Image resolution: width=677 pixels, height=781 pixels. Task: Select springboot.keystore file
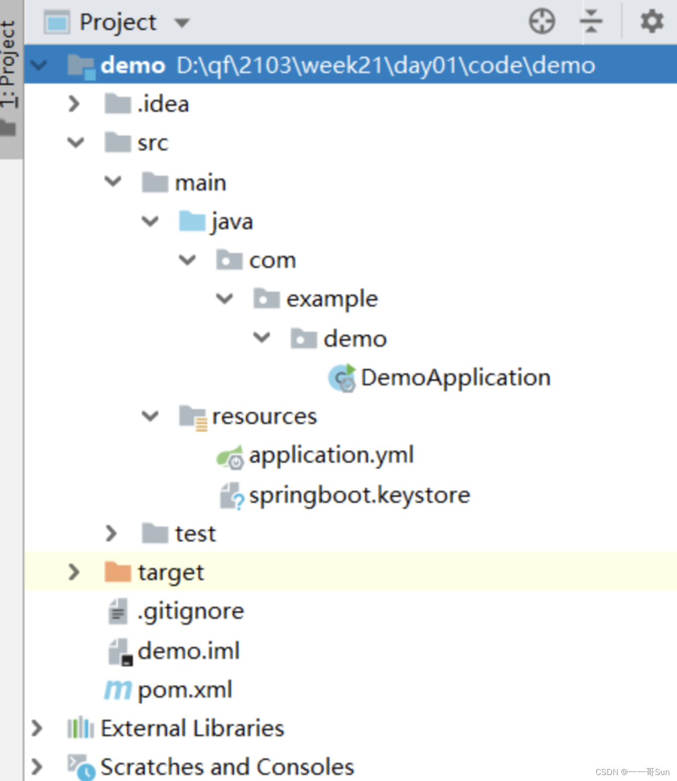click(359, 496)
